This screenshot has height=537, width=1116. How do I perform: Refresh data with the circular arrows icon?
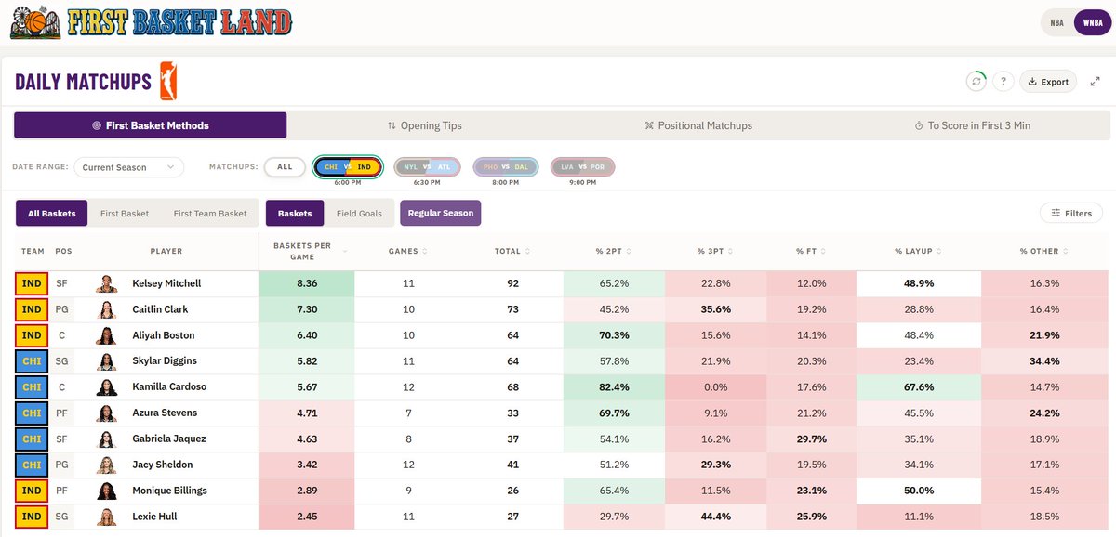tap(976, 82)
